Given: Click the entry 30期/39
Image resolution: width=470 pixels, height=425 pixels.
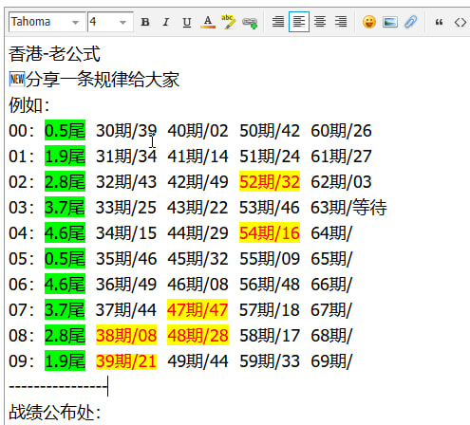Looking at the screenshot, I should coord(126,130).
